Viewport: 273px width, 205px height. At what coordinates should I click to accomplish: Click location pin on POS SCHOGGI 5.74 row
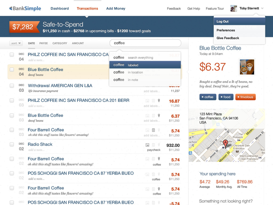[x=159, y=174]
